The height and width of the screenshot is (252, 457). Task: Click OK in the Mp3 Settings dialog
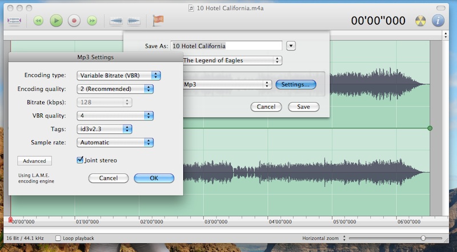tap(154, 178)
